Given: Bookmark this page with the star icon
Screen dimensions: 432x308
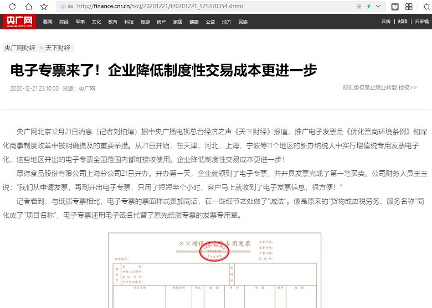Looking at the screenshot, I should tap(44, 7).
